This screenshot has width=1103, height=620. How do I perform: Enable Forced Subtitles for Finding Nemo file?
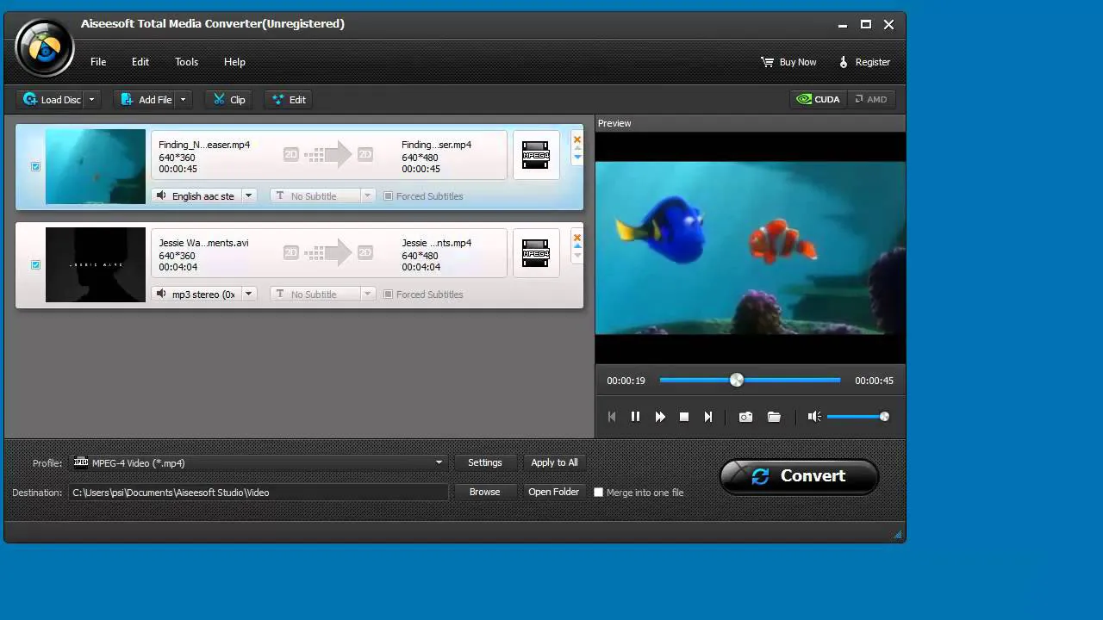point(388,196)
